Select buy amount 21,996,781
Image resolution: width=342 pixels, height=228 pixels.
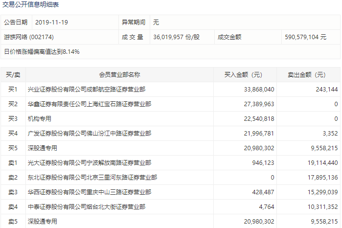(259, 133)
